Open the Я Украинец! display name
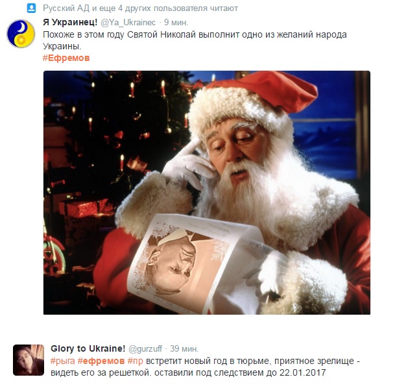395x388 pixels. coord(70,23)
